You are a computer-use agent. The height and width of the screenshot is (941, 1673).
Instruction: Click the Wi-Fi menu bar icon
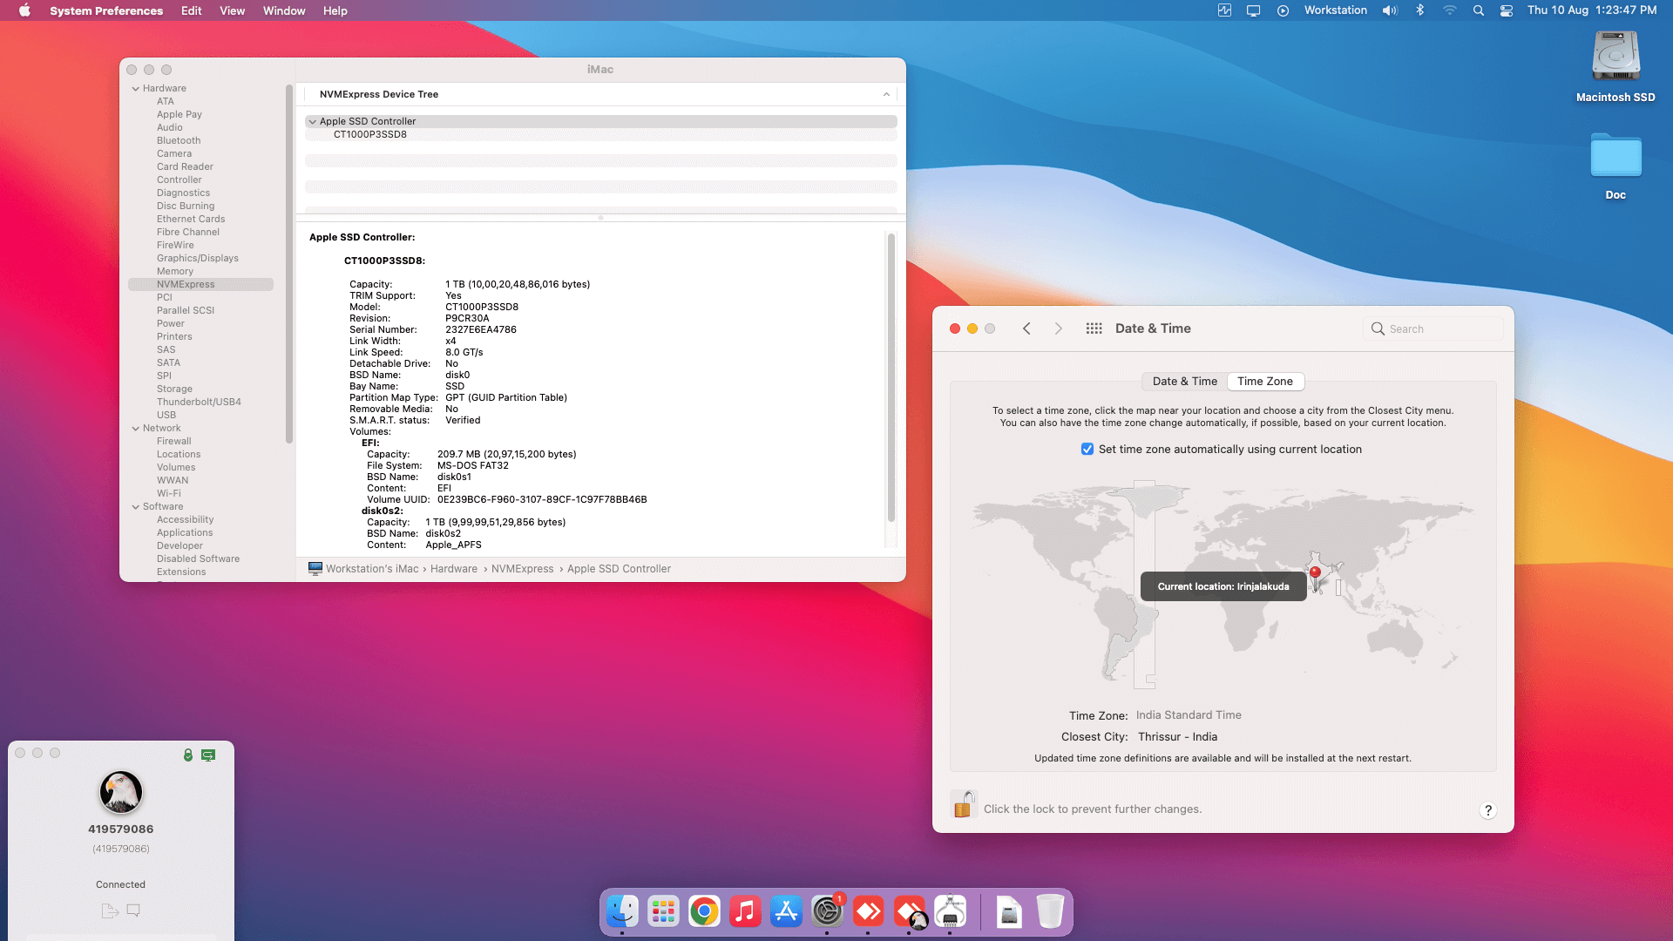1450,10
